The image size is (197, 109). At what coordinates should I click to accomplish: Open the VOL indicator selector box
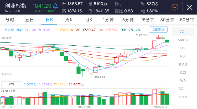[x=12, y=84]
